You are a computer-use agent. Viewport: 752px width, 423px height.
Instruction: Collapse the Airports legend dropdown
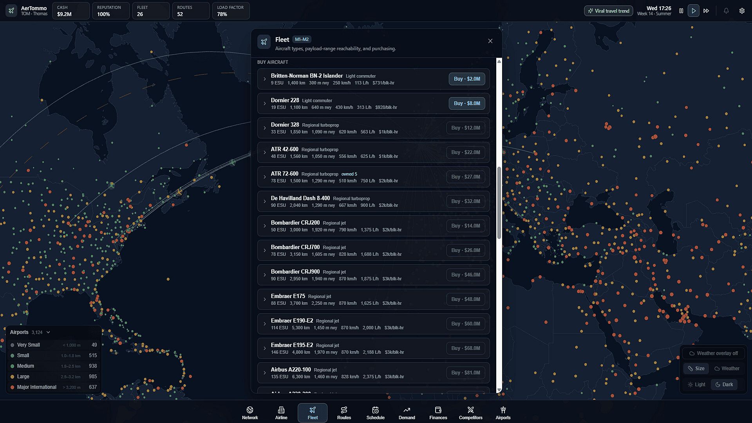(x=48, y=333)
